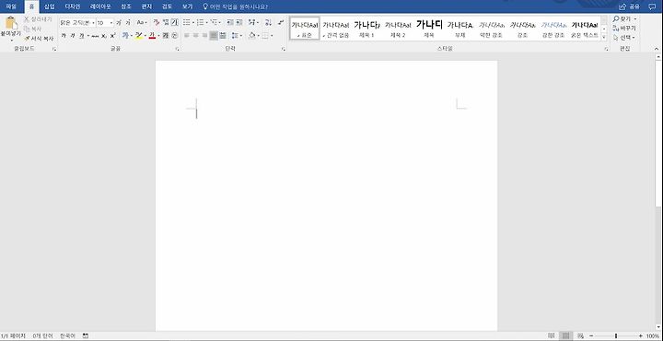Click the word count (0개 단어) status

click(42, 335)
